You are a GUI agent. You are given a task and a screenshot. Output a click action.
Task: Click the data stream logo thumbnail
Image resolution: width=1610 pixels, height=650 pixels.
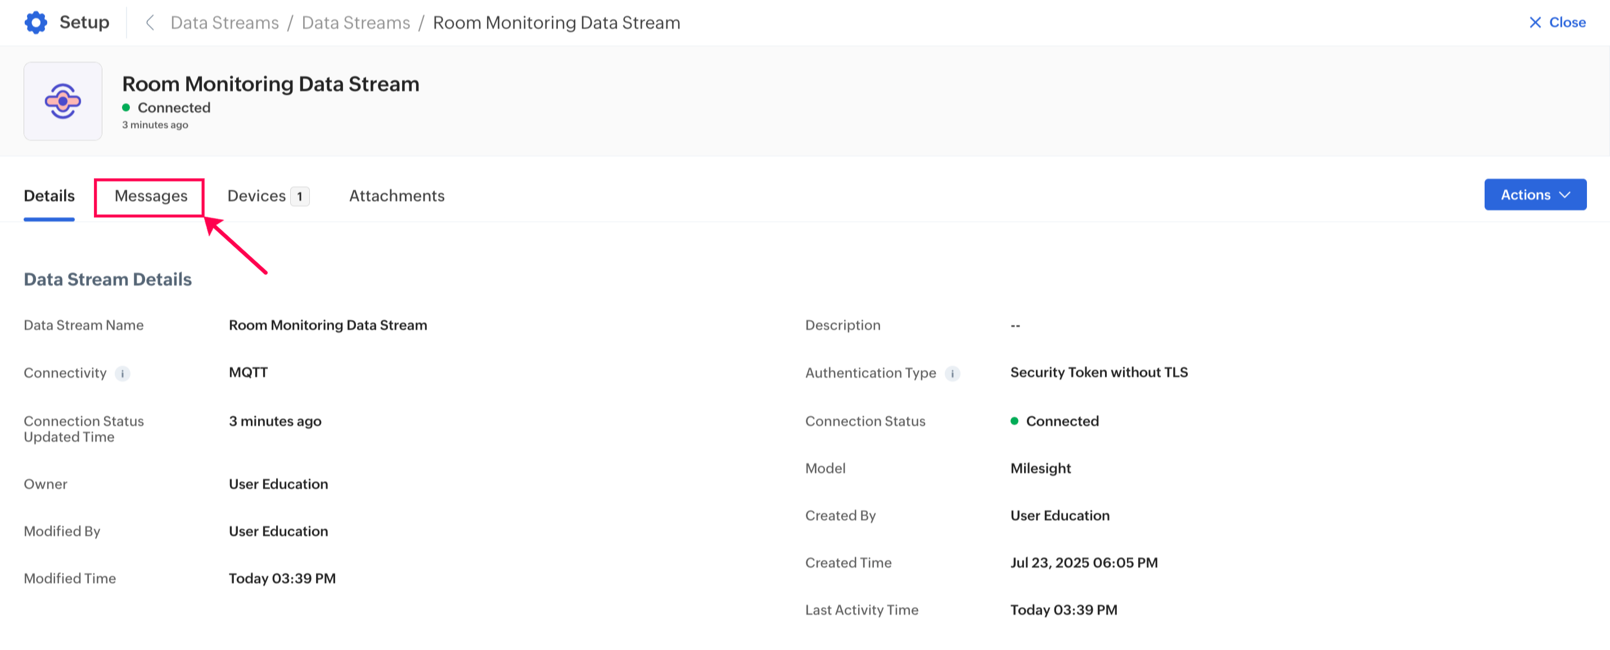(x=62, y=101)
